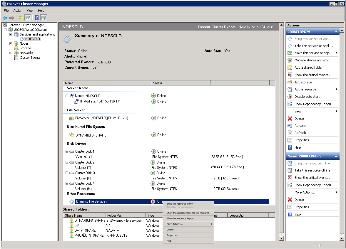Expand the Nodes tree node
Viewport: 346px width, 249px height.
click(11, 44)
